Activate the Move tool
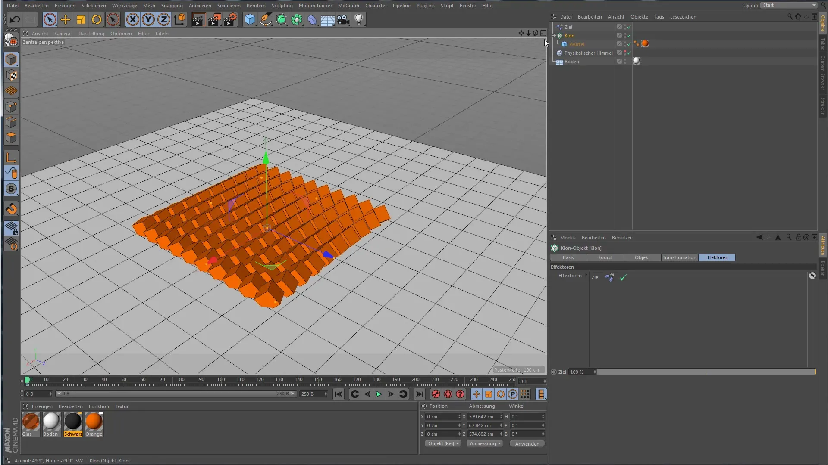The height and width of the screenshot is (465, 828). 66,19
